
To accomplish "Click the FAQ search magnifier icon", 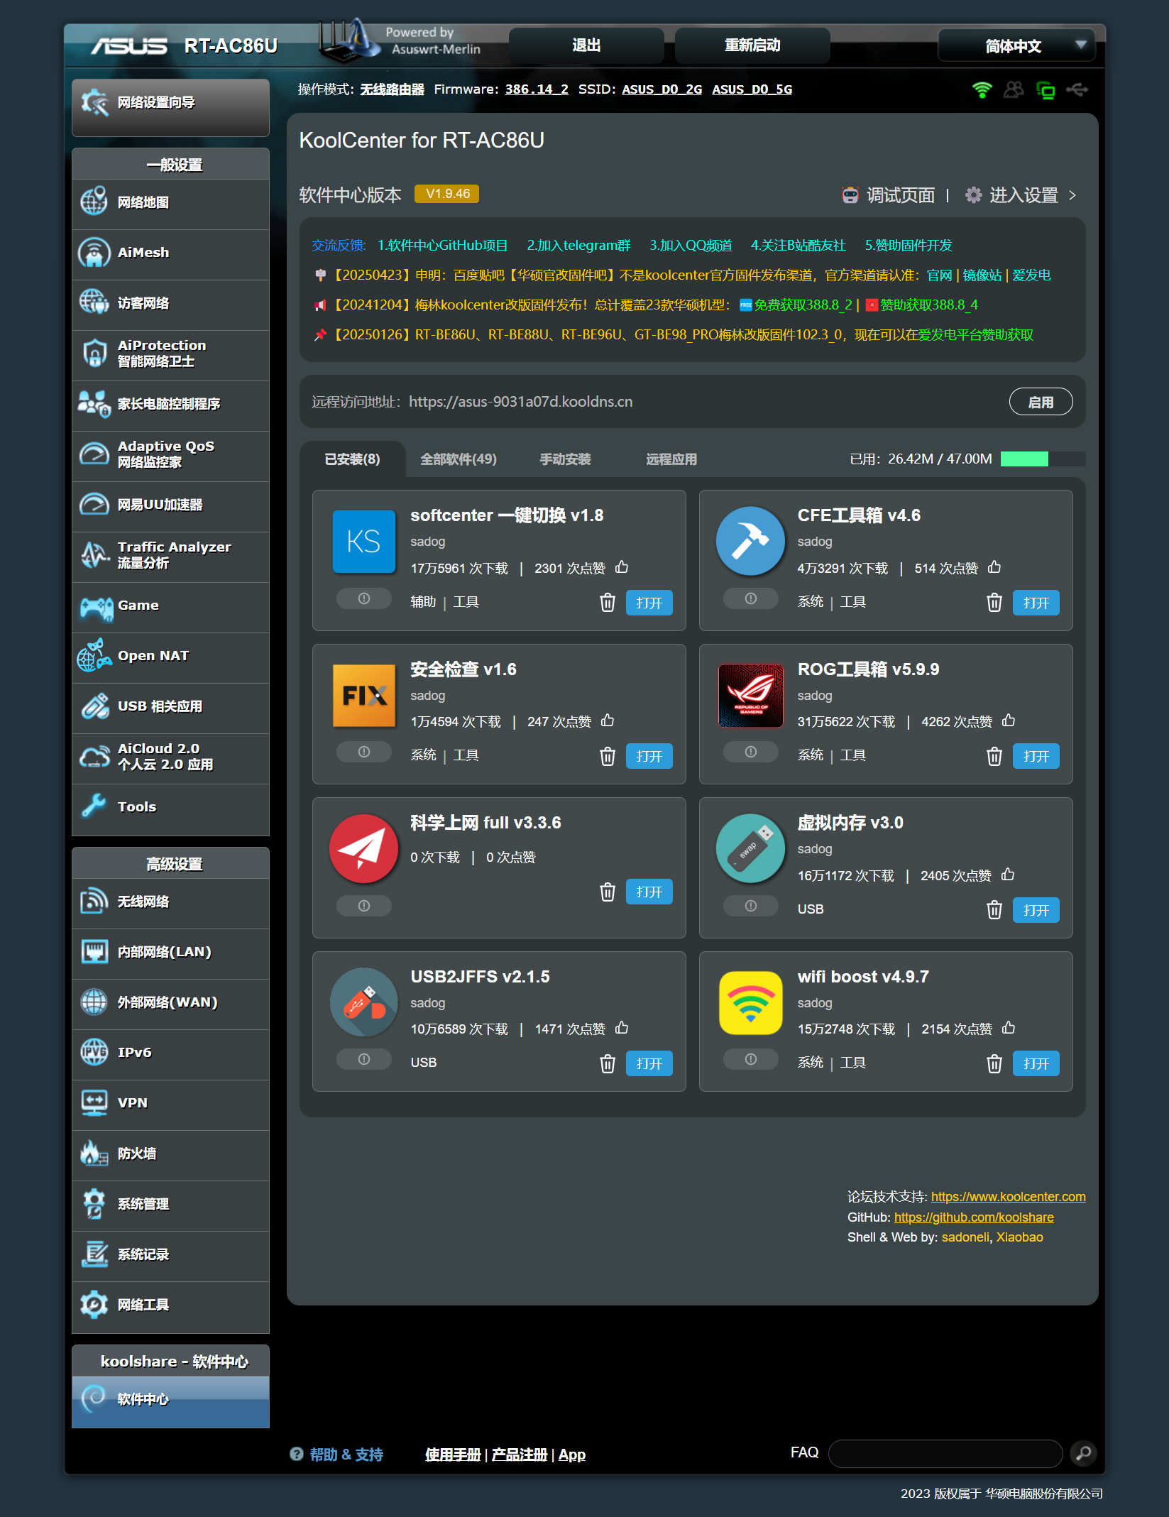I will (1083, 1453).
